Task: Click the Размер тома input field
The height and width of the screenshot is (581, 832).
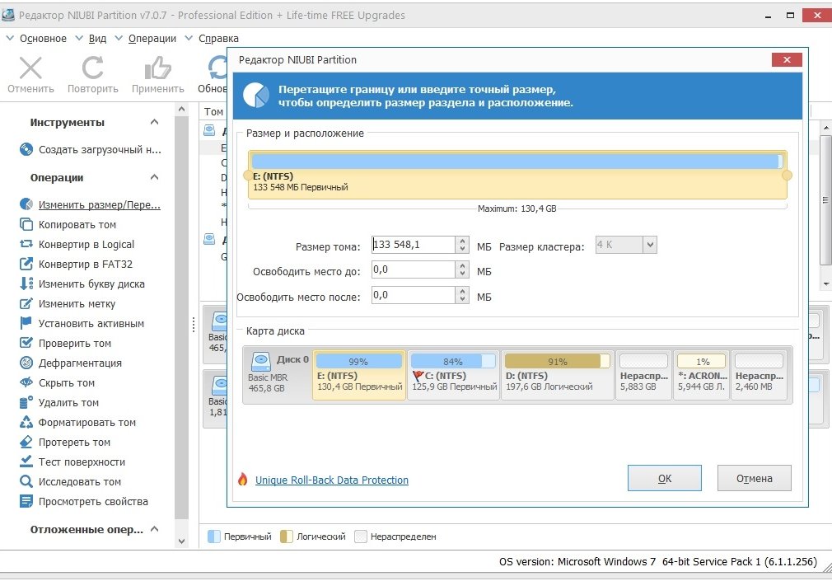Action: (x=413, y=244)
